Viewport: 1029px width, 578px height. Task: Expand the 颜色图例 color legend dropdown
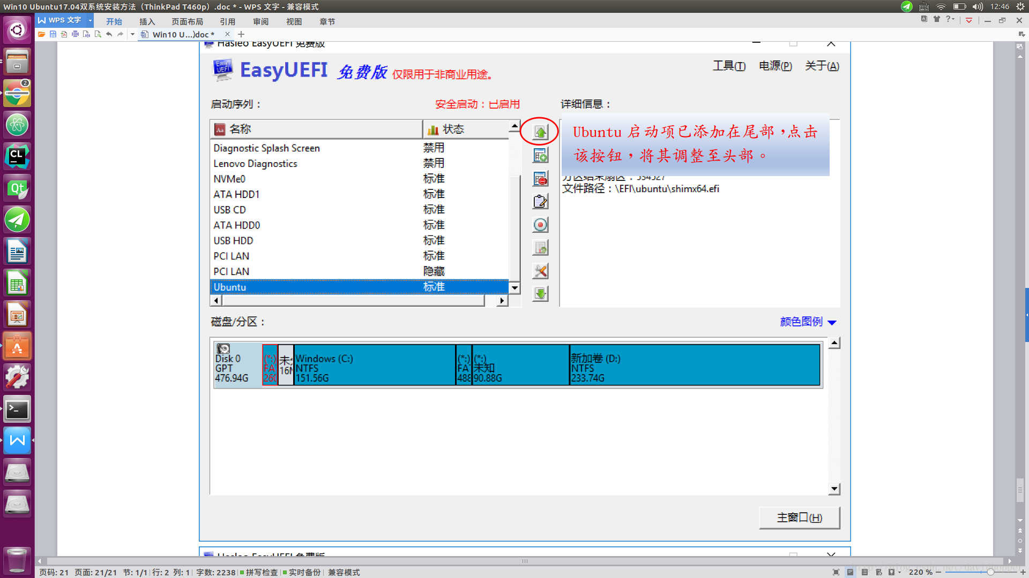(x=808, y=322)
